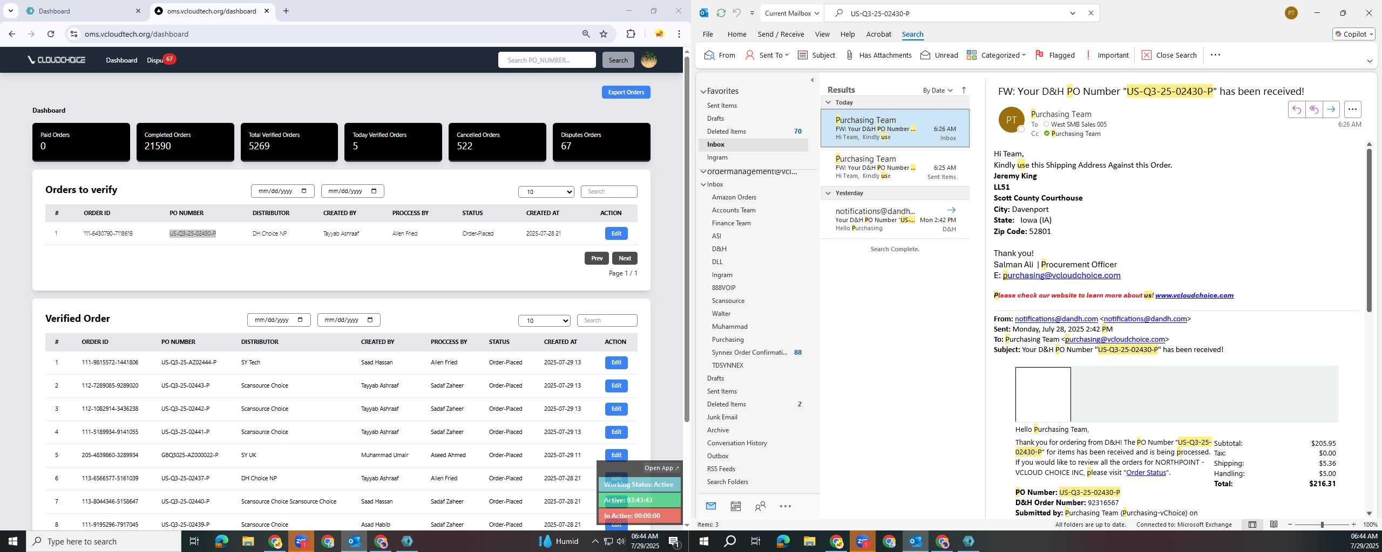Open People icon in Outlook navigation
The height and width of the screenshot is (552, 1382).
(760, 506)
